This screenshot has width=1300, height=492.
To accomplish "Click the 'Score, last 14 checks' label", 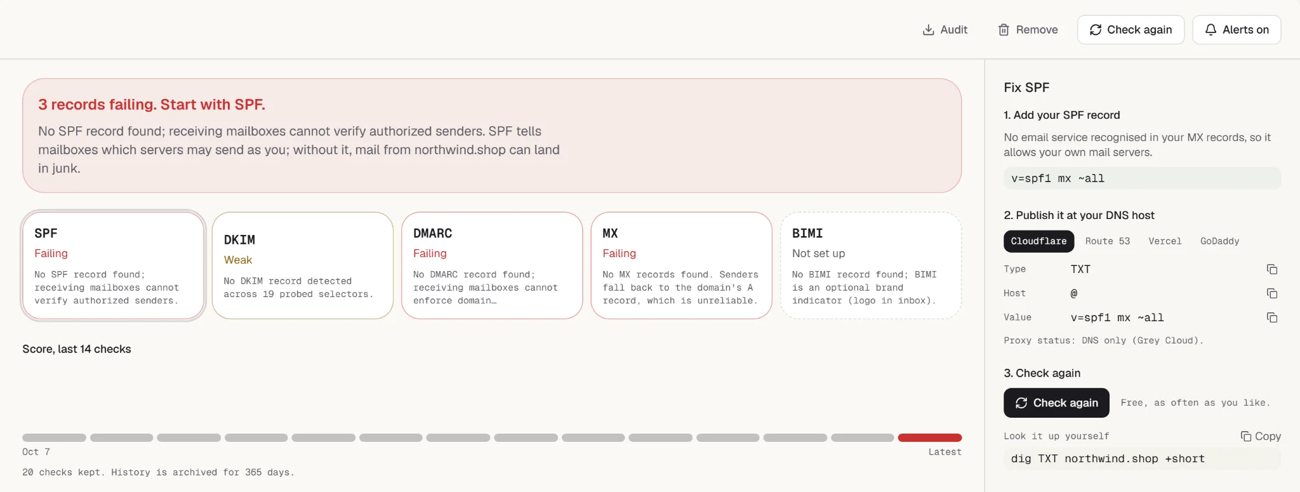I will click(x=77, y=349).
